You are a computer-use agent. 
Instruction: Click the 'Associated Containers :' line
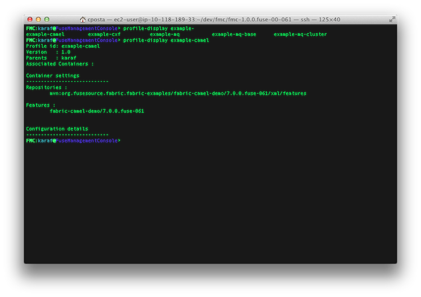point(60,64)
